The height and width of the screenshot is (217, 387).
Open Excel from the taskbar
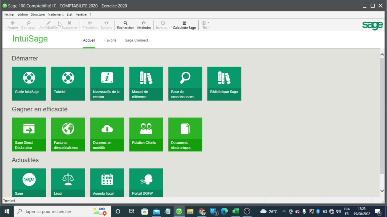[x=236, y=212]
